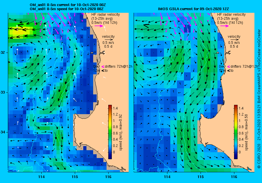Screen dimensions: 262x183
Task: Click vertical timestamp "21-Oct-2020 13:59:21"
Action: coord(259,122)
